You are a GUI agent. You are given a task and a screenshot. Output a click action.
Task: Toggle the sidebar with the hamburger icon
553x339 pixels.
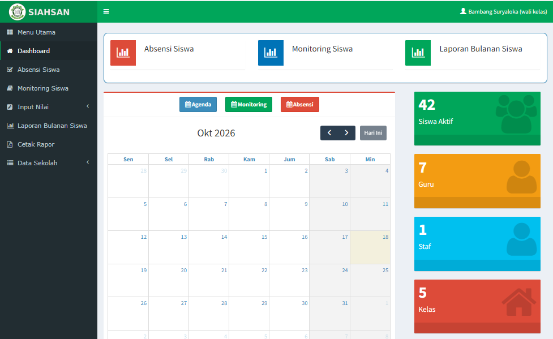(x=106, y=11)
